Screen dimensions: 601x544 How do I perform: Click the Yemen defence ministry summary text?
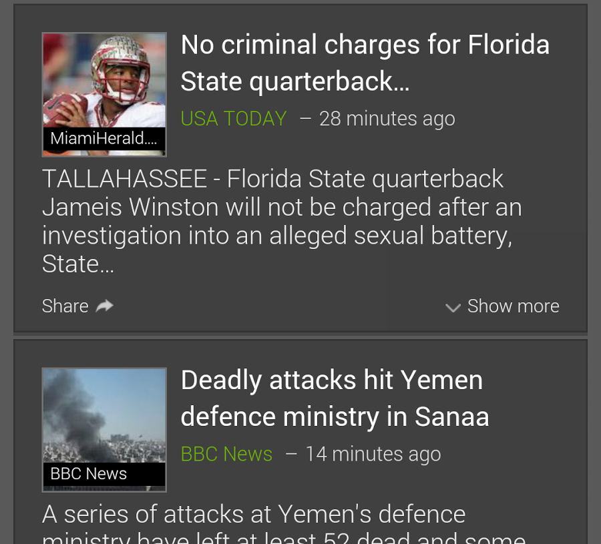click(254, 515)
